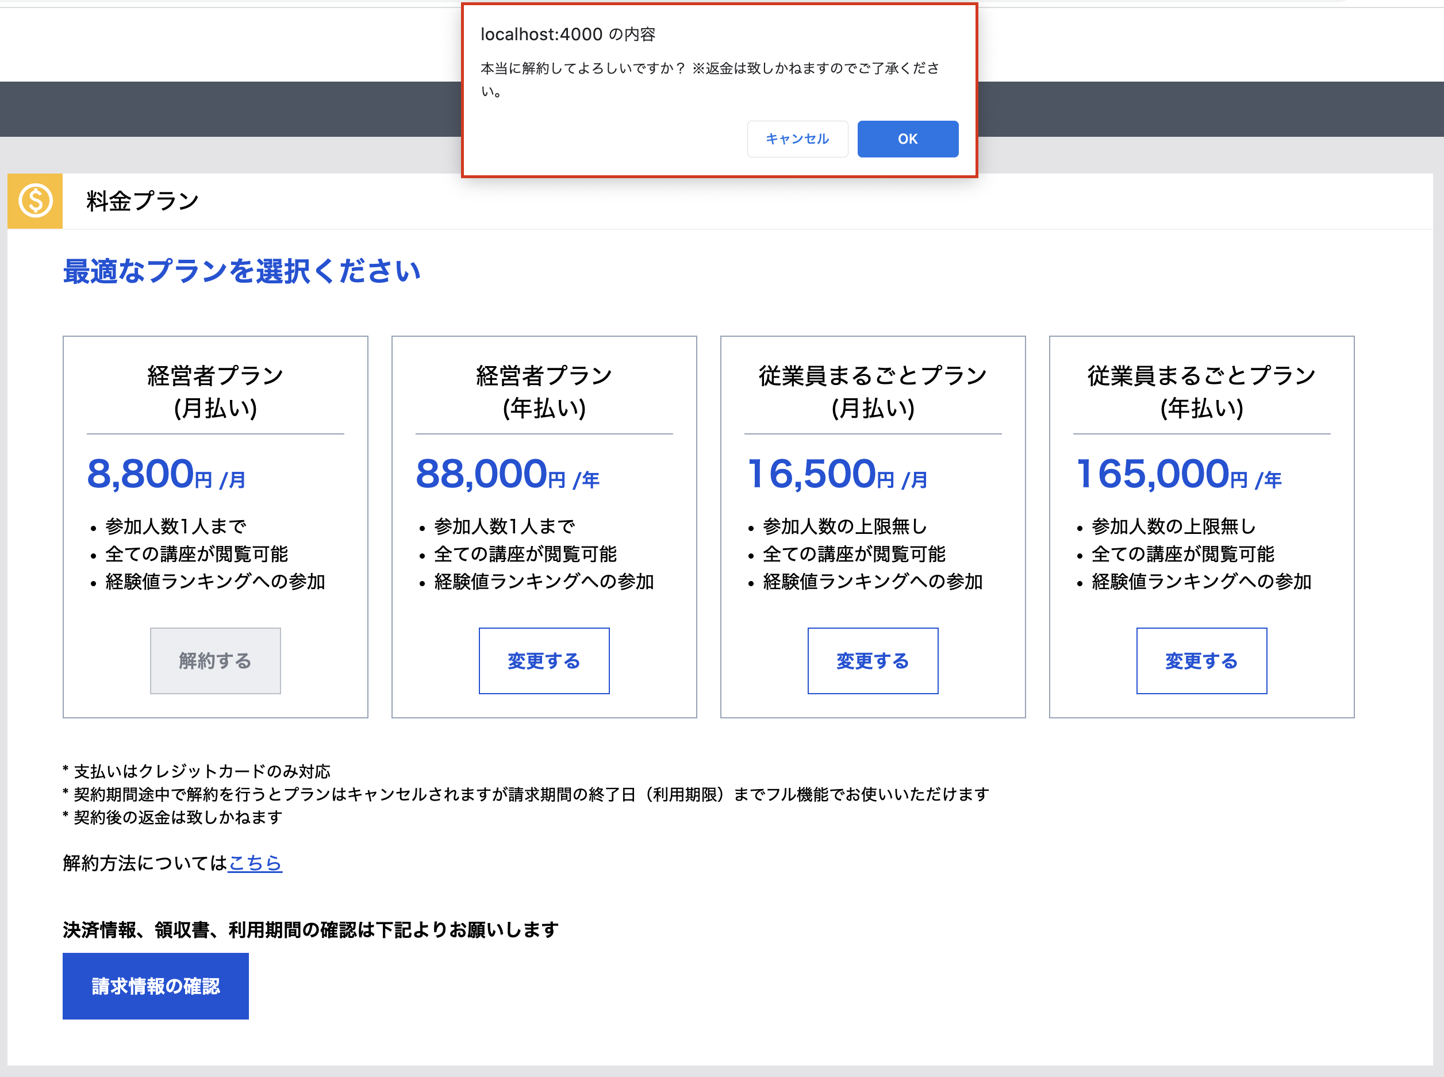1444x1077 pixels.
Task: Select the 従業員まるごとプラン (年払い) card title
Action: 1201,391
